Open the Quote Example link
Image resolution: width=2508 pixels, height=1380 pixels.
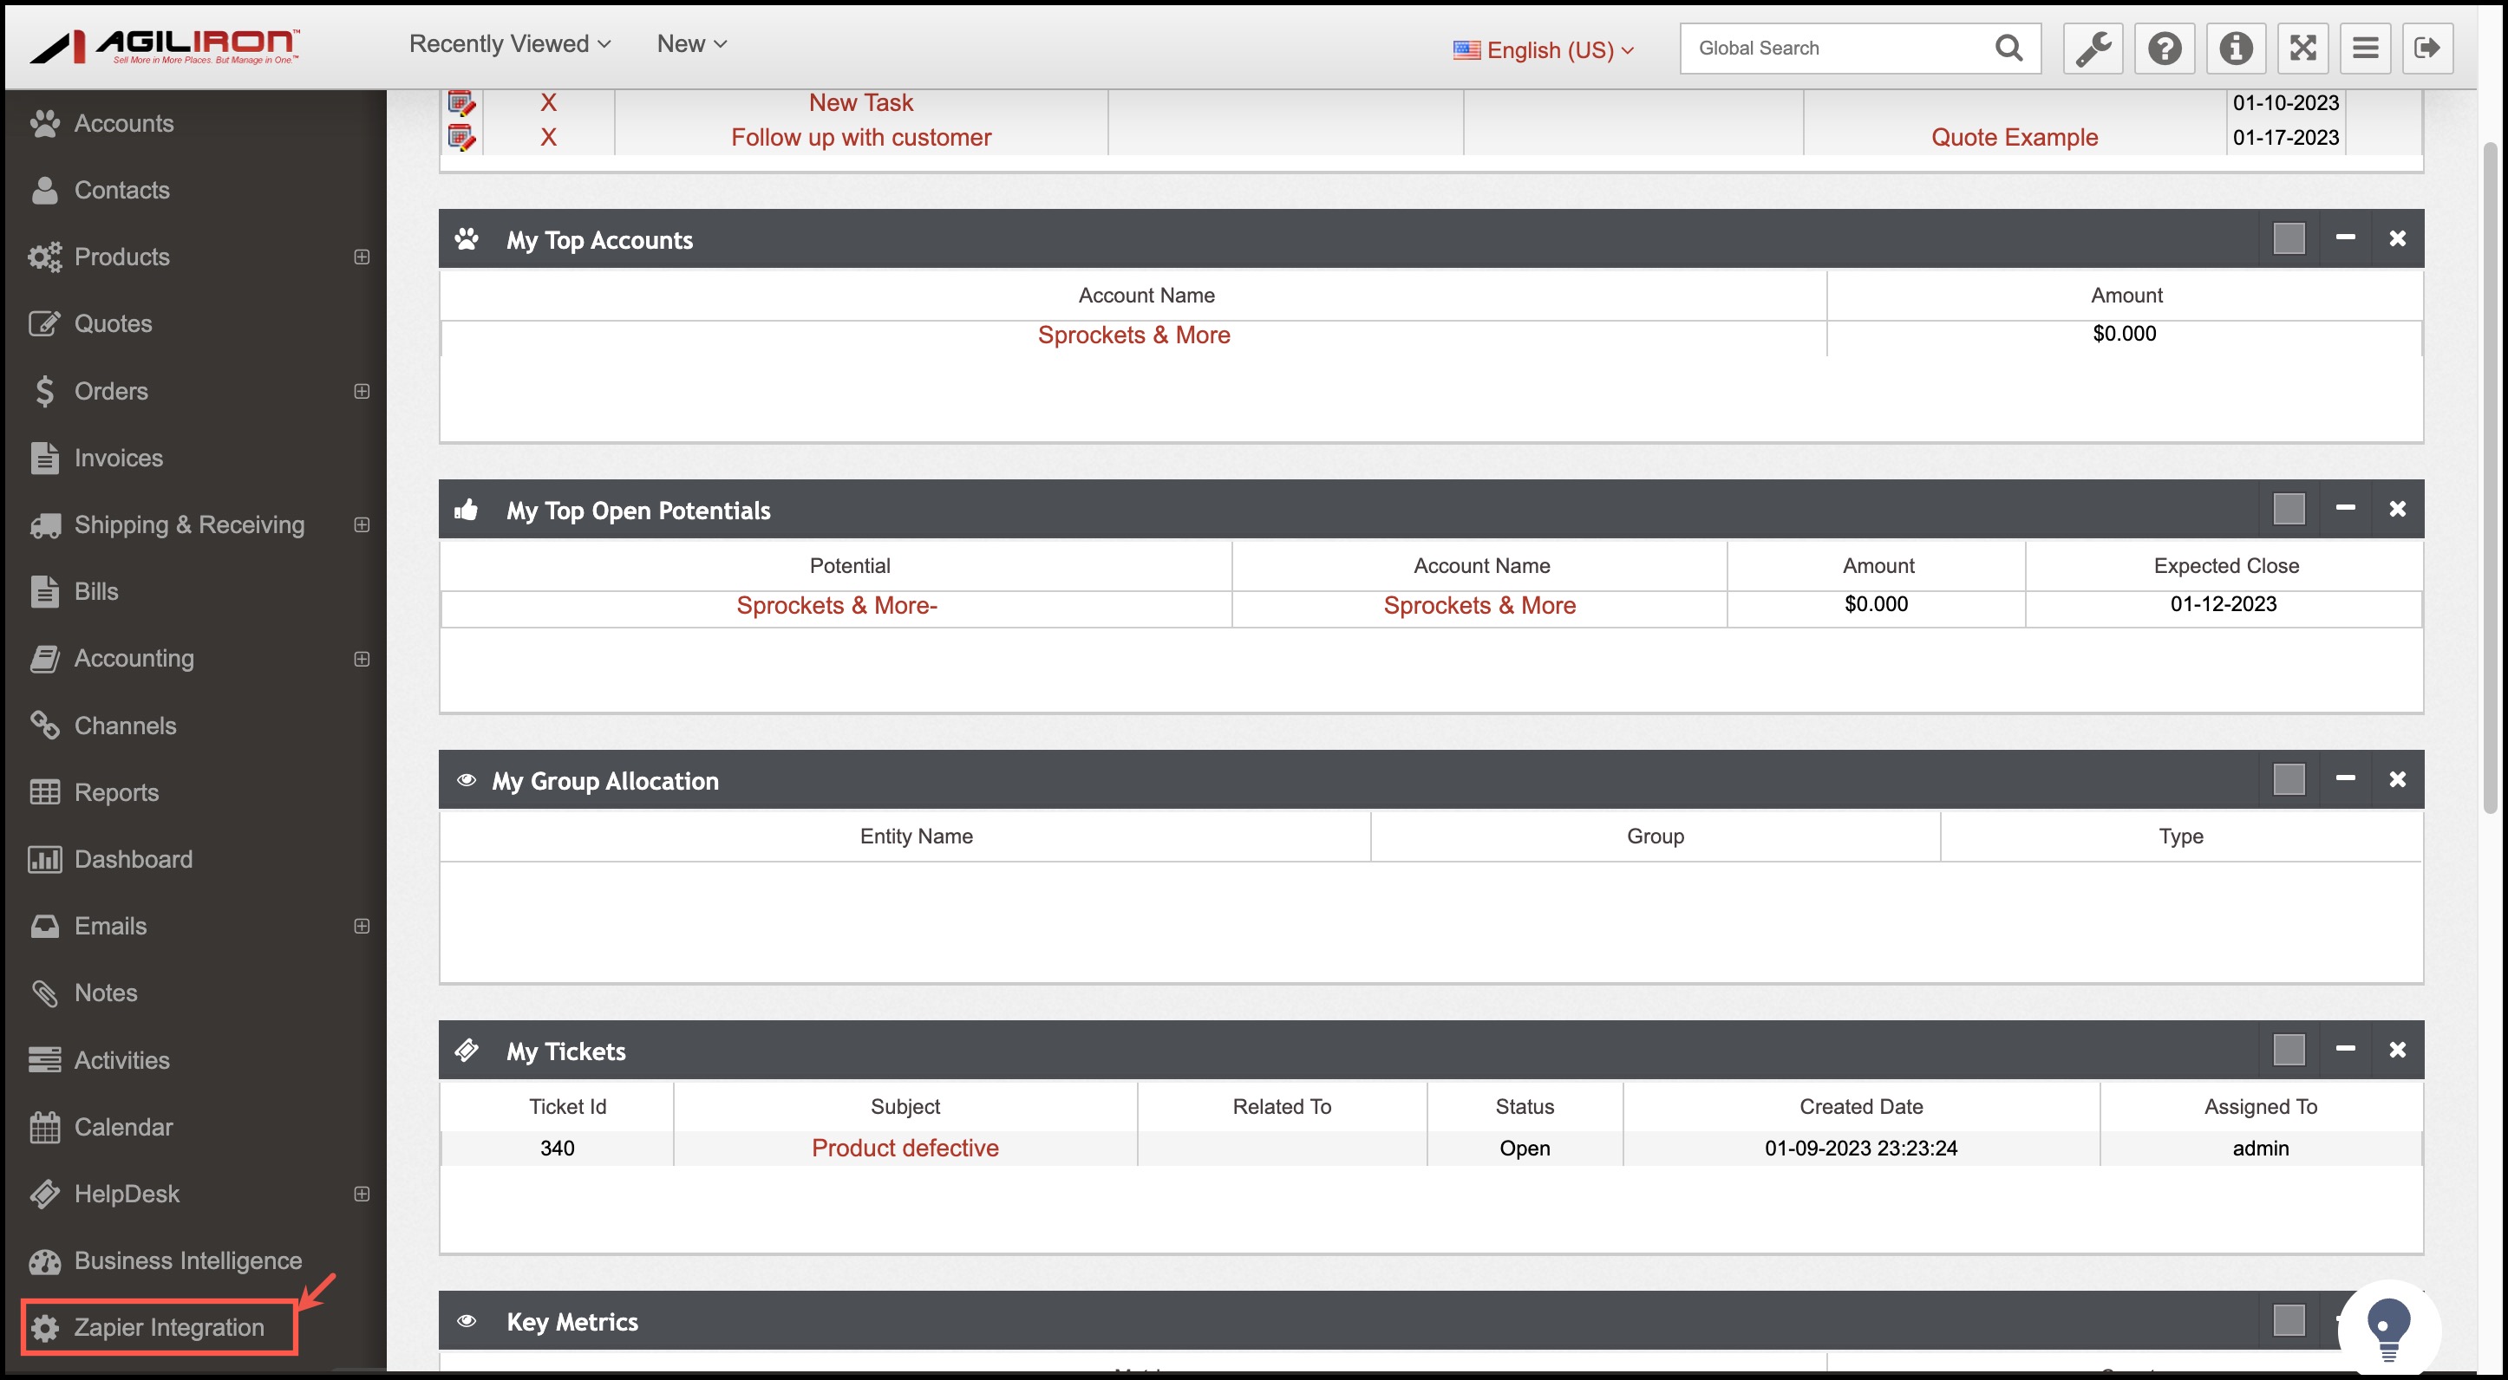tap(2014, 137)
